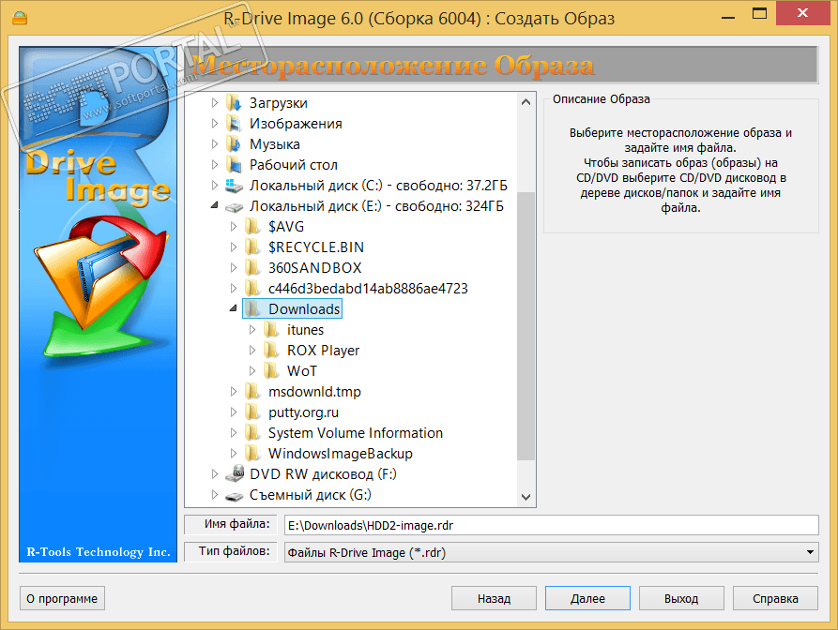Screen dimensions: 838x630
Task: Select the putty.org.ru folder name
Action: point(303,412)
